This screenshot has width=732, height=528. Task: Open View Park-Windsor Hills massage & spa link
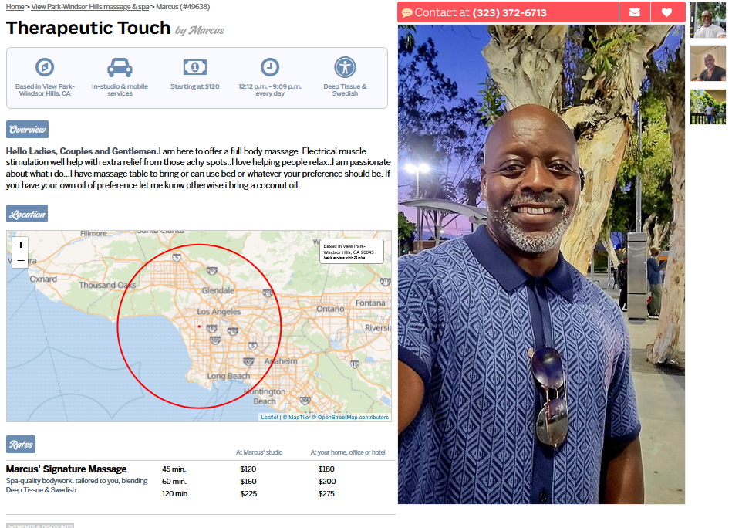coord(90,6)
